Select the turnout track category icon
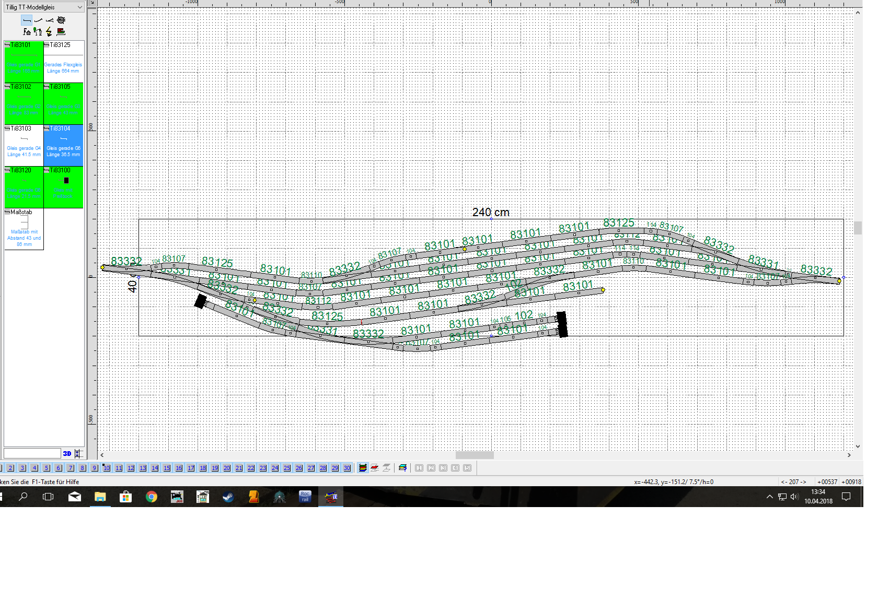The height and width of the screenshot is (611, 878). pyautogui.click(x=50, y=20)
